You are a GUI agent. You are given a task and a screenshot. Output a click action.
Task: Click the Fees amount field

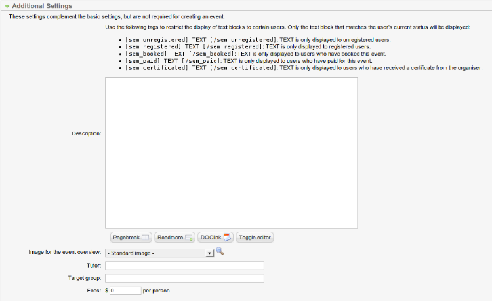click(x=125, y=291)
